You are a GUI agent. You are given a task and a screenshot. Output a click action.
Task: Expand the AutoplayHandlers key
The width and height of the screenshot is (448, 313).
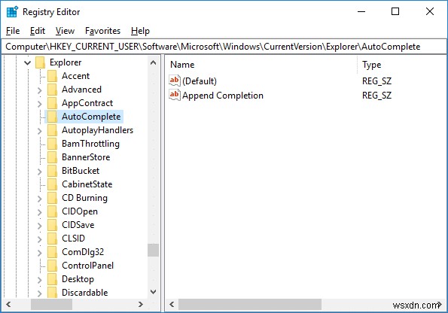pyautogui.click(x=40, y=131)
